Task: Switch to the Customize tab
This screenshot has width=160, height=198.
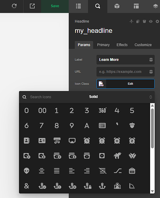Action: [x=143, y=45]
